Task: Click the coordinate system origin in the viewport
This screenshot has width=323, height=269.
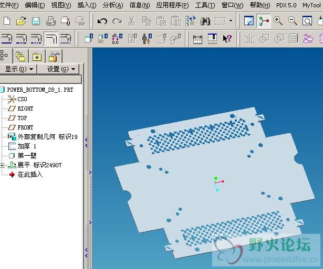Action: pyautogui.click(x=215, y=182)
